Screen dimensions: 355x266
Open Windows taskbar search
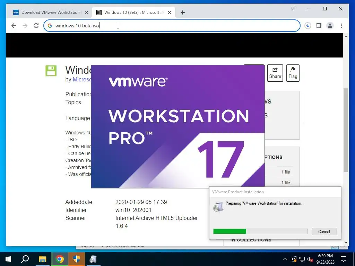pyautogui.click(x=25, y=259)
